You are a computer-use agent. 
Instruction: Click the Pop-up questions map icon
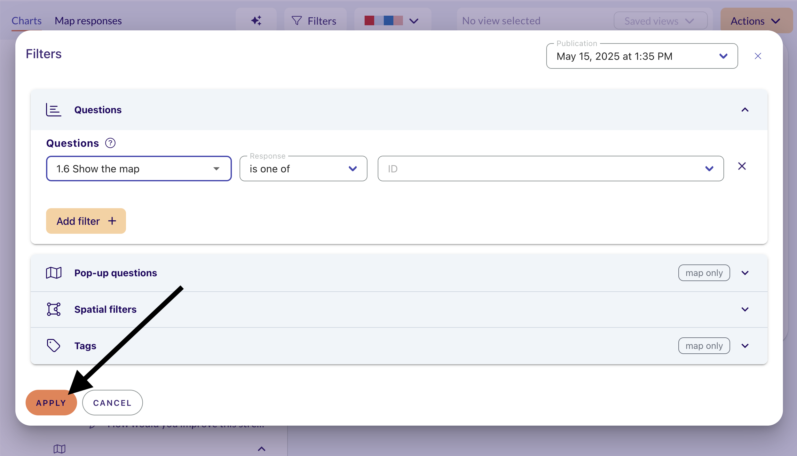[x=53, y=273]
